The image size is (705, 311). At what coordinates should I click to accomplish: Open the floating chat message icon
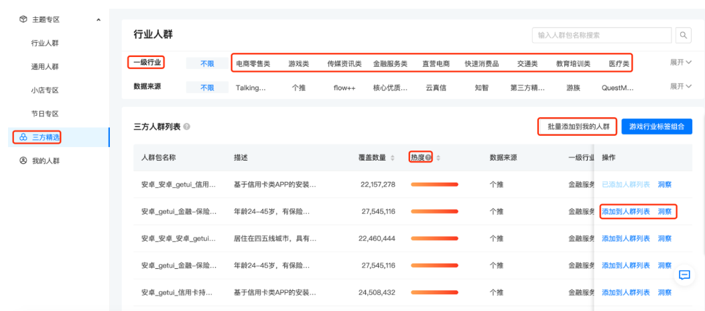pyautogui.click(x=684, y=275)
